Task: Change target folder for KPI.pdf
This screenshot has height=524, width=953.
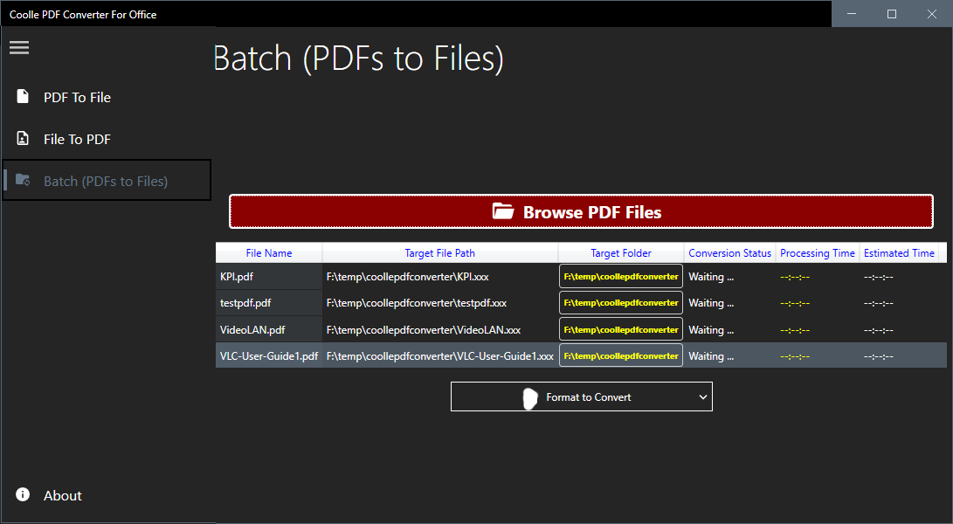Action: point(620,276)
